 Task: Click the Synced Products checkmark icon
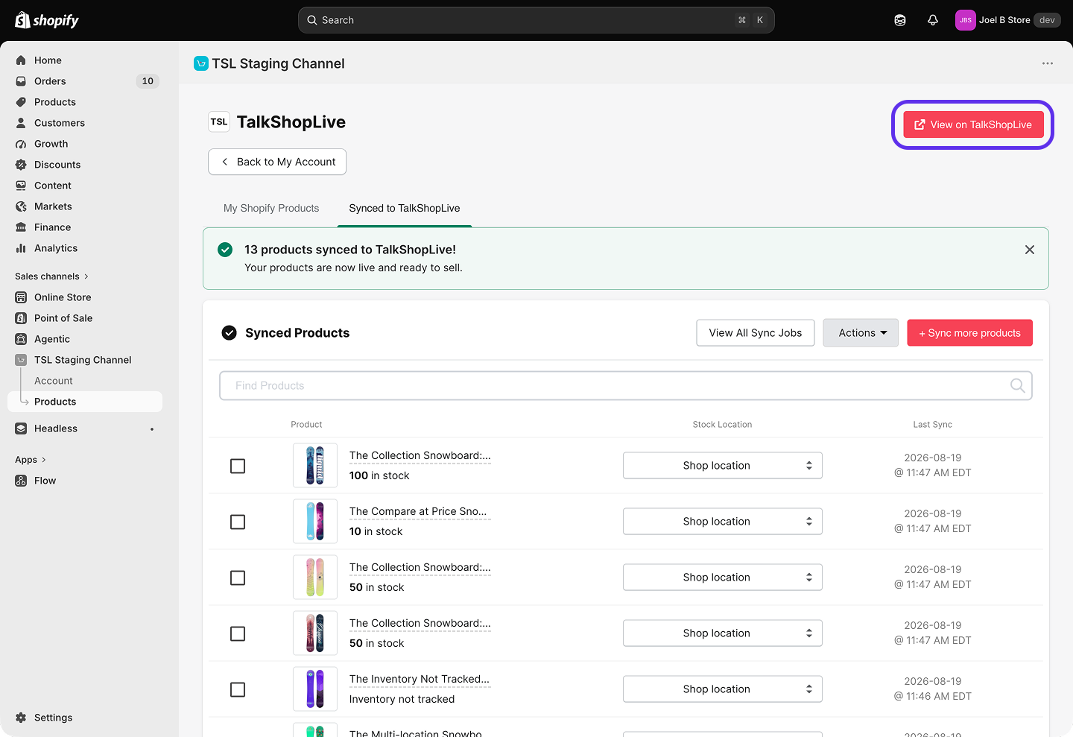pyautogui.click(x=230, y=333)
